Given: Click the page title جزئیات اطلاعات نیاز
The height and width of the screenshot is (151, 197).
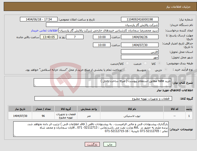Looking at the screenshot, I should 178,7.
